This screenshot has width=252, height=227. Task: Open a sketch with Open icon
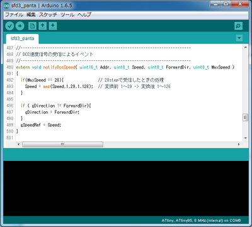click(x=43, y=26)
